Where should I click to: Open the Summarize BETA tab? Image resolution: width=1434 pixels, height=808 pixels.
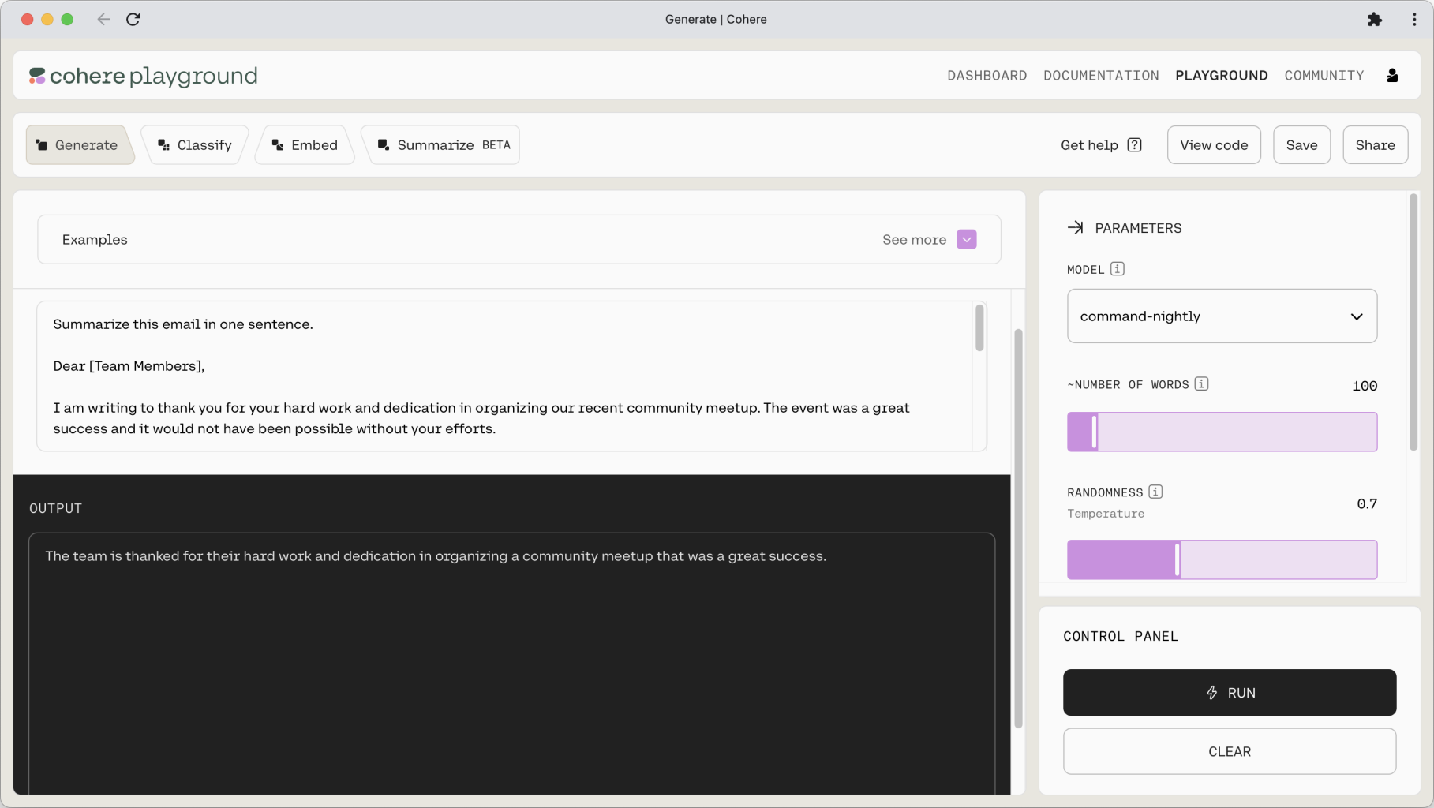tap(444, 145)
